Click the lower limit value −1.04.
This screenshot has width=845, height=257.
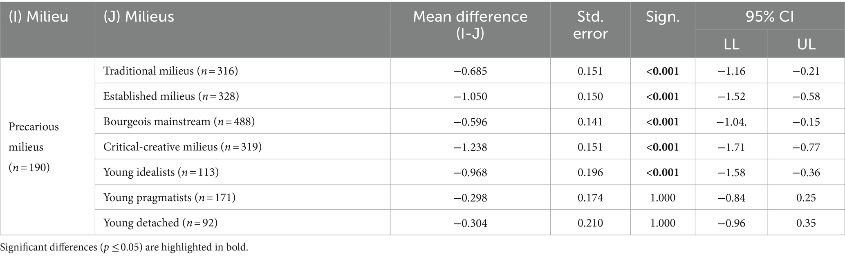pos(732,122)
